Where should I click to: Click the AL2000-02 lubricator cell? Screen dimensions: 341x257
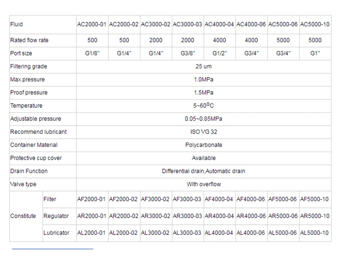(x=124, y=233)
